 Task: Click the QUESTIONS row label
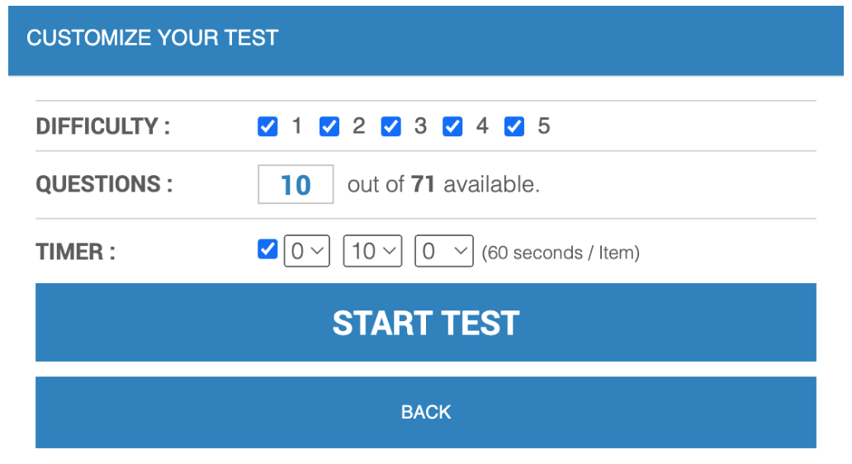(x=105, y=184)
